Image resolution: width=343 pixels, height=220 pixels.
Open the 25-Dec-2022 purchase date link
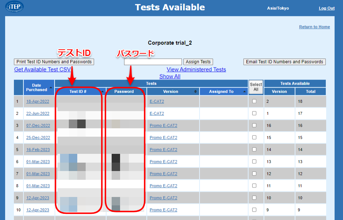point(38,137)
